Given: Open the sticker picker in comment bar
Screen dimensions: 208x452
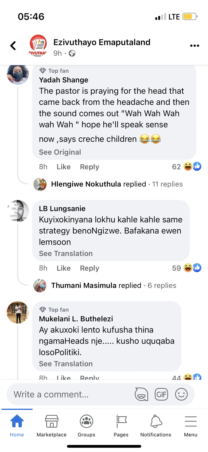Looking at the screenshot, I should [x=141, y=394].
